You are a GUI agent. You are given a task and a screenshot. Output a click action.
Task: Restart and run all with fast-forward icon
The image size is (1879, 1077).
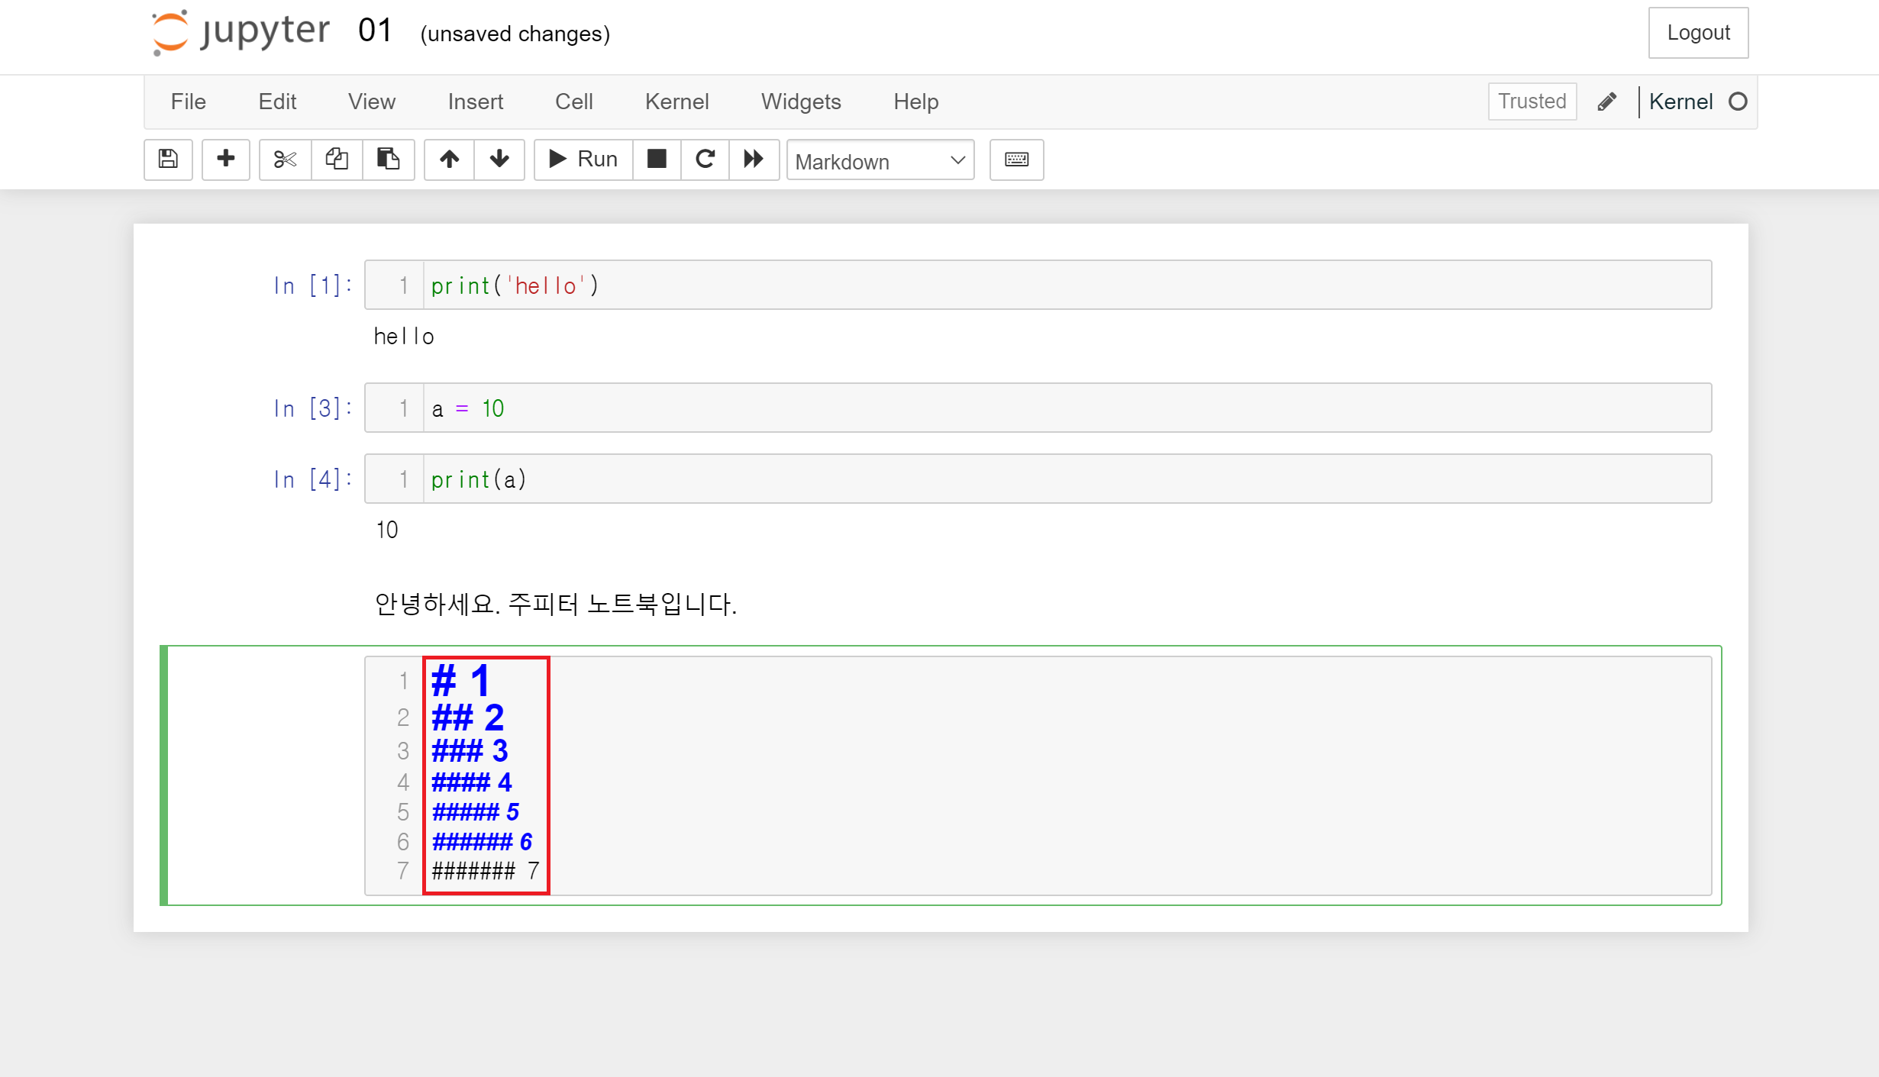754,159
